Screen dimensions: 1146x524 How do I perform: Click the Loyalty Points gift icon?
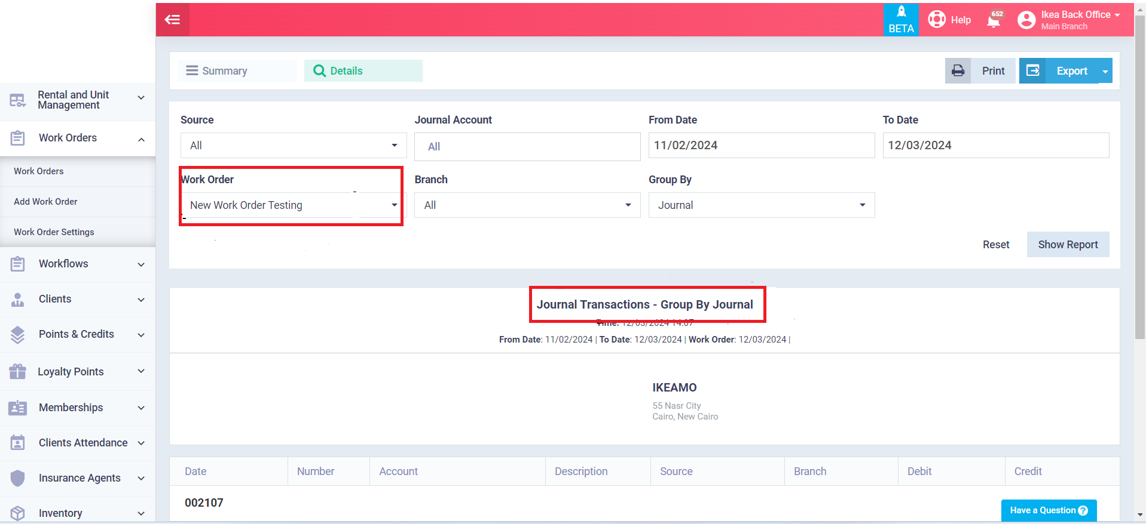click(18, 372)
